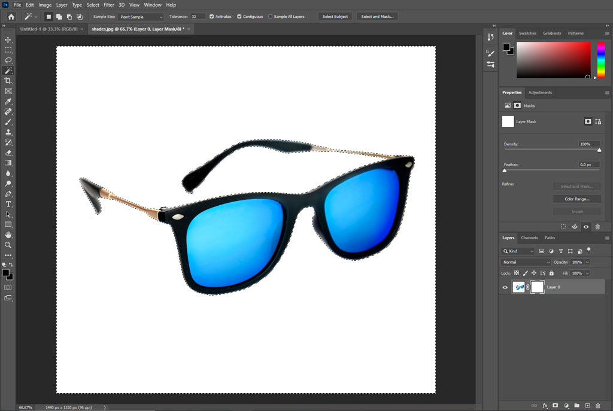Open the Magic Wand tool preset picker
This screenshot has height=411, width=613.
tap(31, 16)
